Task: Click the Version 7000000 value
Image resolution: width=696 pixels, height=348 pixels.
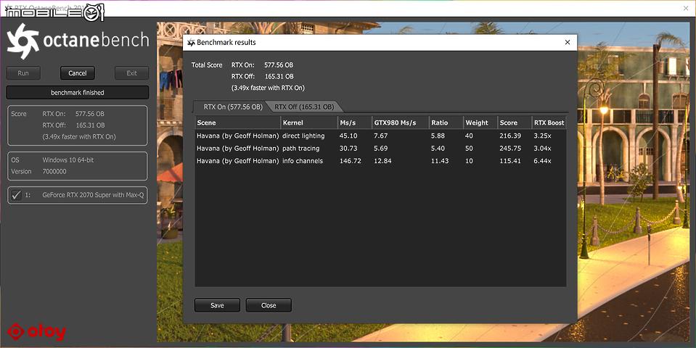Action: (x=54, y=172)
